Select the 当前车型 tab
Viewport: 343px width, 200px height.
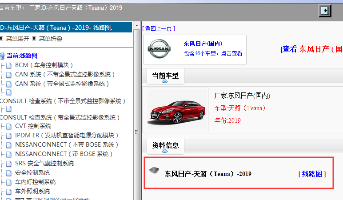[165, 76]
